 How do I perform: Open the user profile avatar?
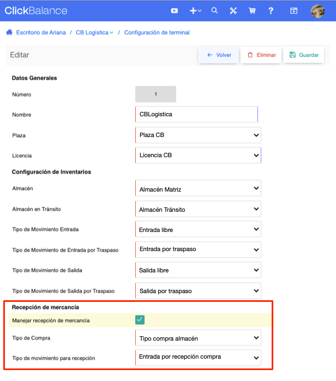(x=318, y=11)
